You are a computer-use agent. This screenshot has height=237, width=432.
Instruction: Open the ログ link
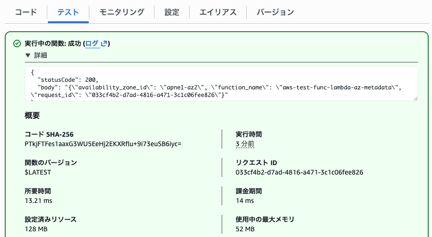click(92, 44)
